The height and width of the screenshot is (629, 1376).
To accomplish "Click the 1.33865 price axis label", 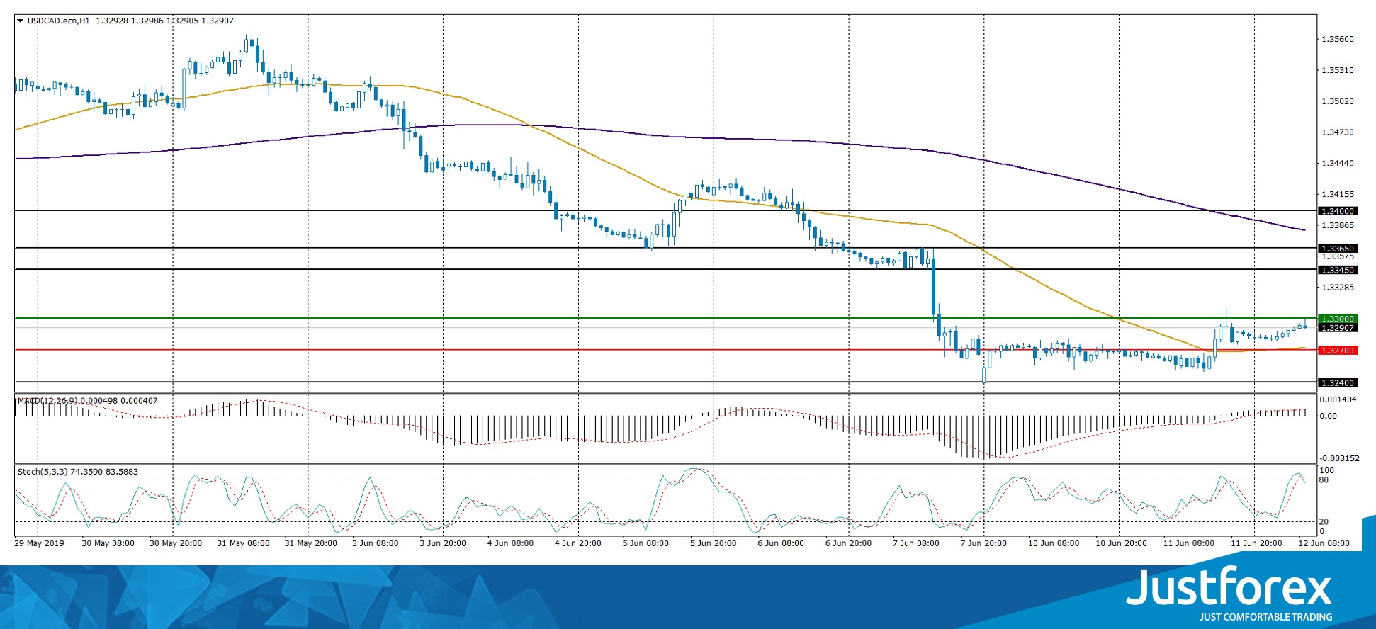I will [x=1338, y=225].
